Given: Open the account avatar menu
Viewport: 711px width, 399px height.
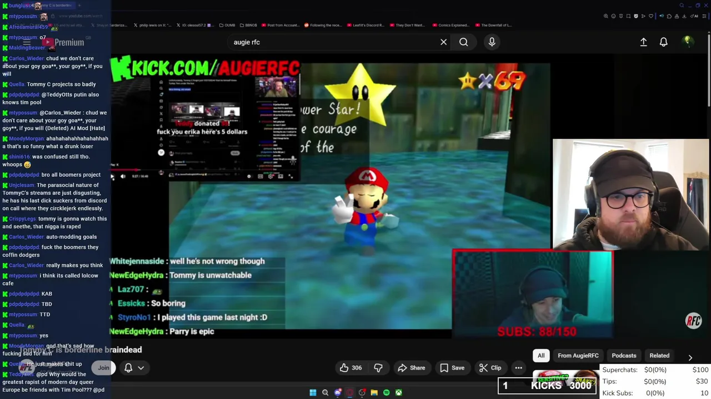Looking at the screenshot, I should [x=687, y=42].
